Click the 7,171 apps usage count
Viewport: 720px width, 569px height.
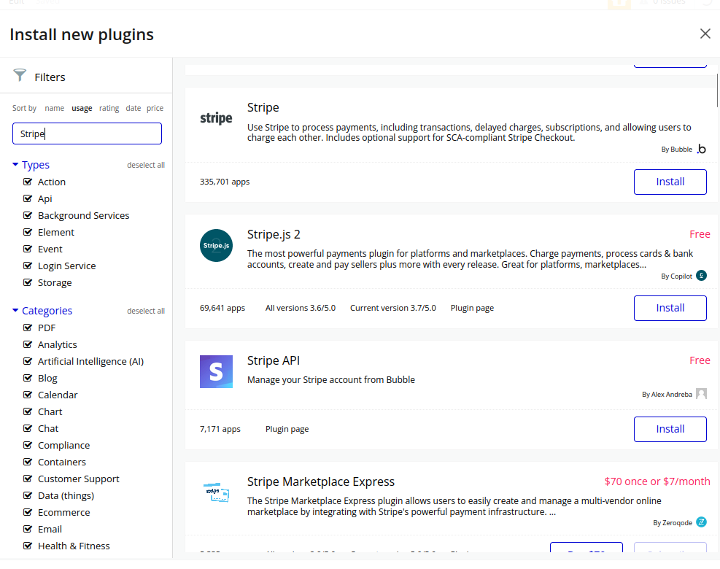[220, 429]
